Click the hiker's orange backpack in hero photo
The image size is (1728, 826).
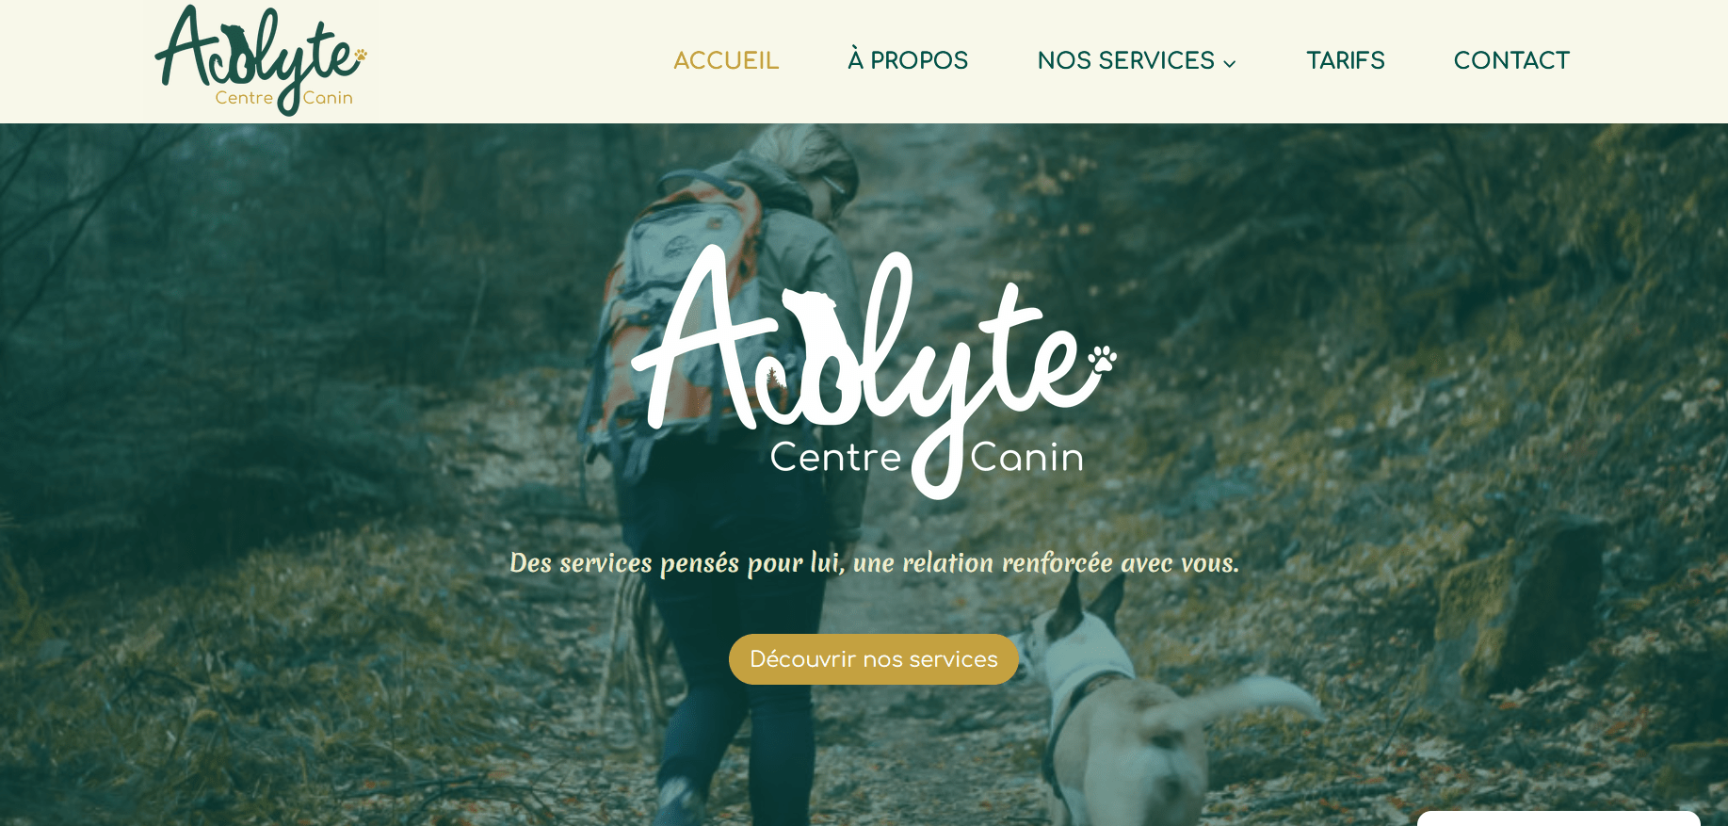(673, 301)
